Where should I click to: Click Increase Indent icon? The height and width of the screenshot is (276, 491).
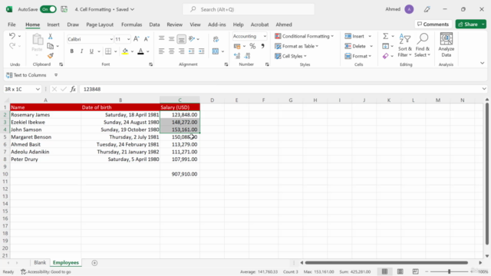coord(201,51)
